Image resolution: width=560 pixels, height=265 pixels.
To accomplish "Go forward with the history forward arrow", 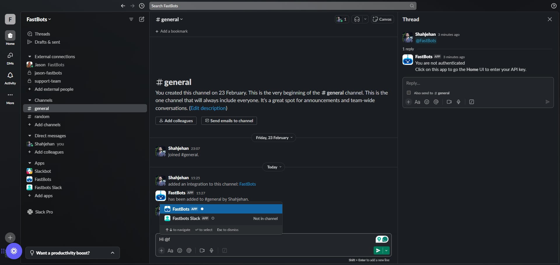I will point(132,6).
